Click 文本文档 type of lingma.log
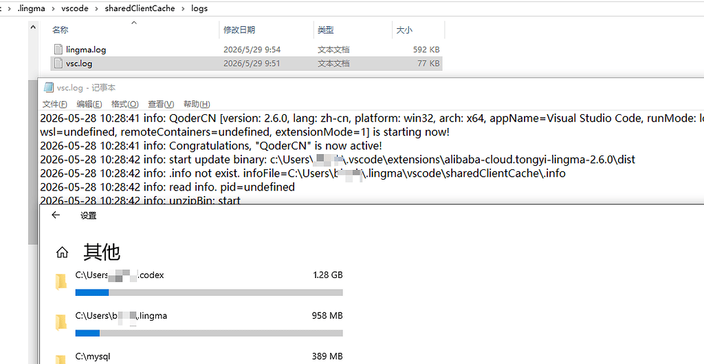704x364 pixels. [x=333, y=50]
